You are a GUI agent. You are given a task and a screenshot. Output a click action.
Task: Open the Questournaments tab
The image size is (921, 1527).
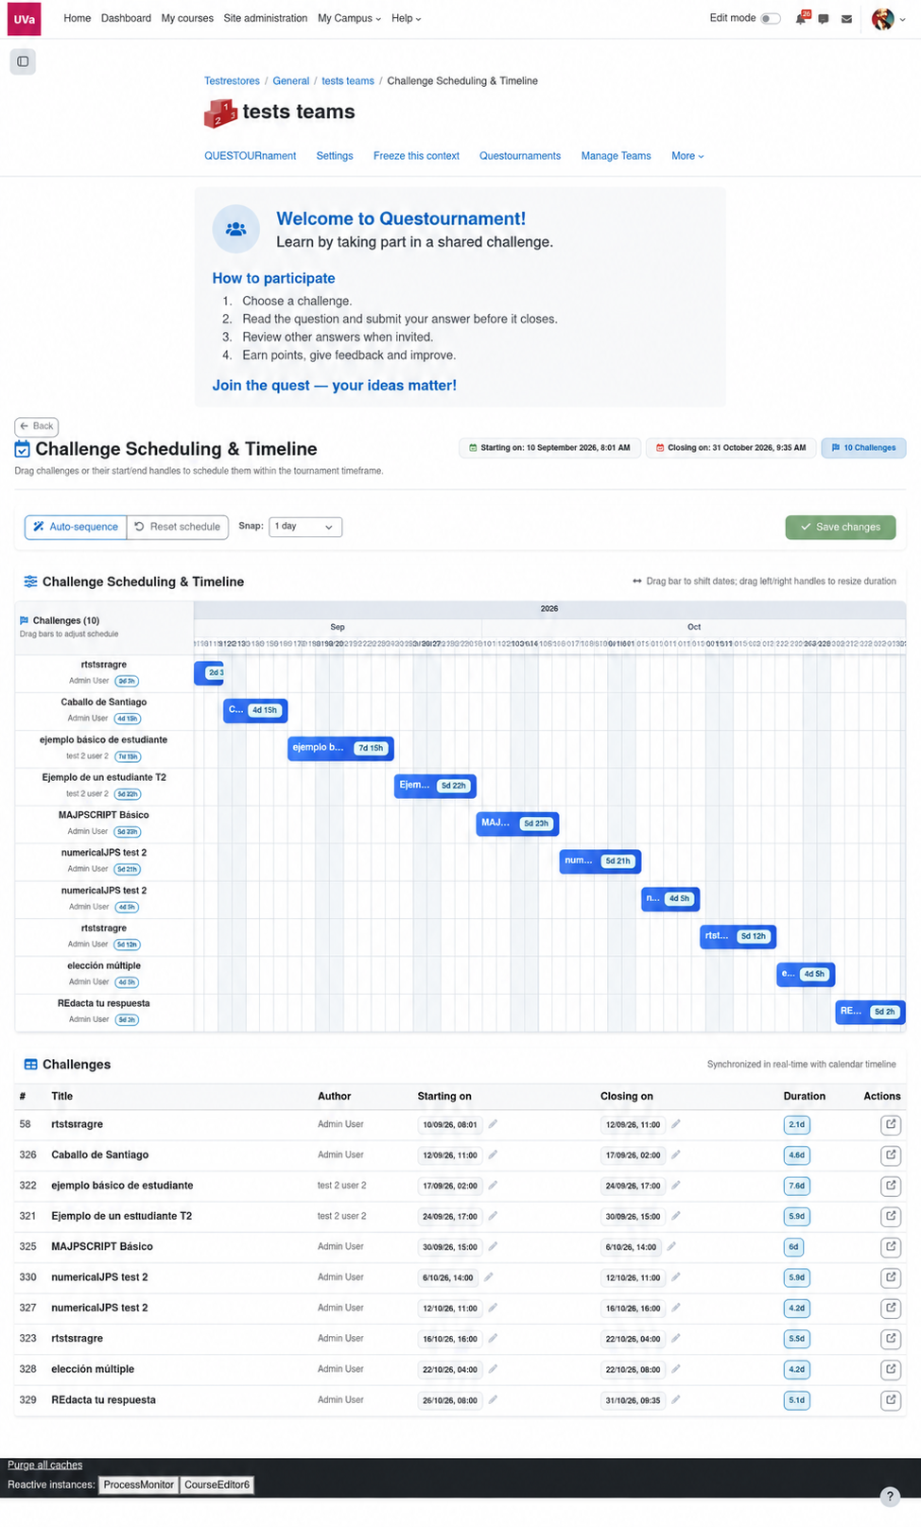pos(520,156)
